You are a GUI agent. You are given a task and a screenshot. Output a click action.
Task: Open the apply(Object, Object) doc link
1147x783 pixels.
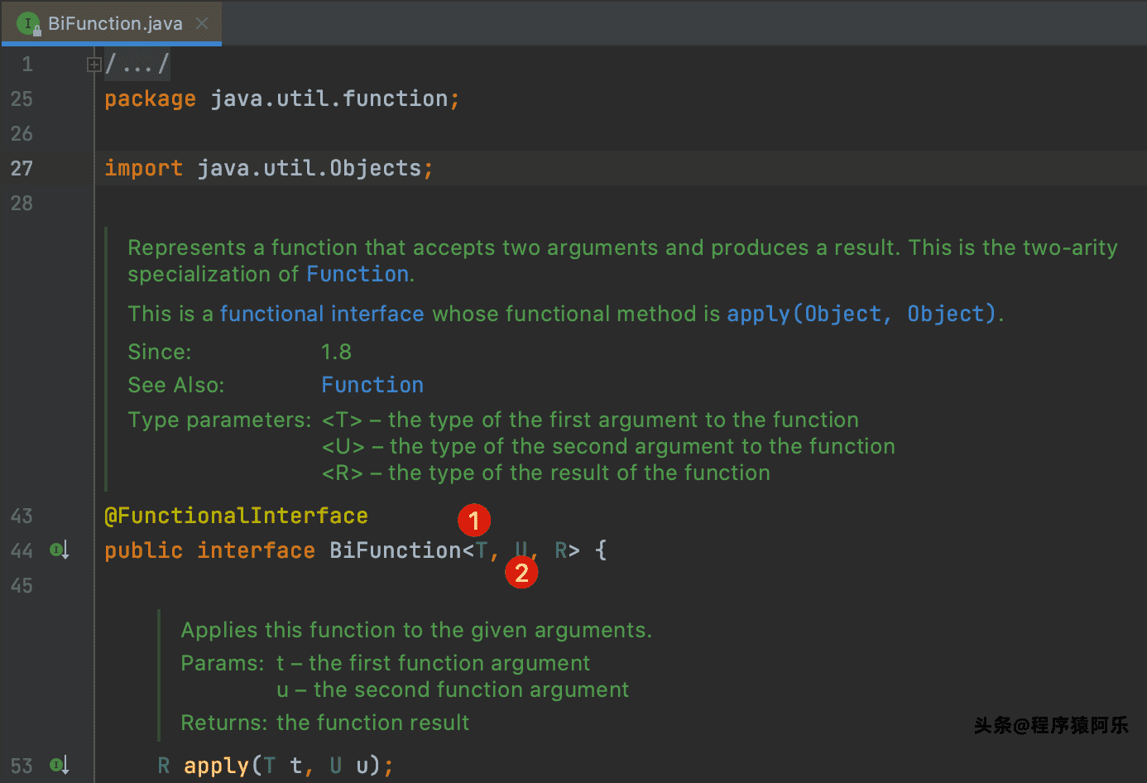click(x=861, y=314)
